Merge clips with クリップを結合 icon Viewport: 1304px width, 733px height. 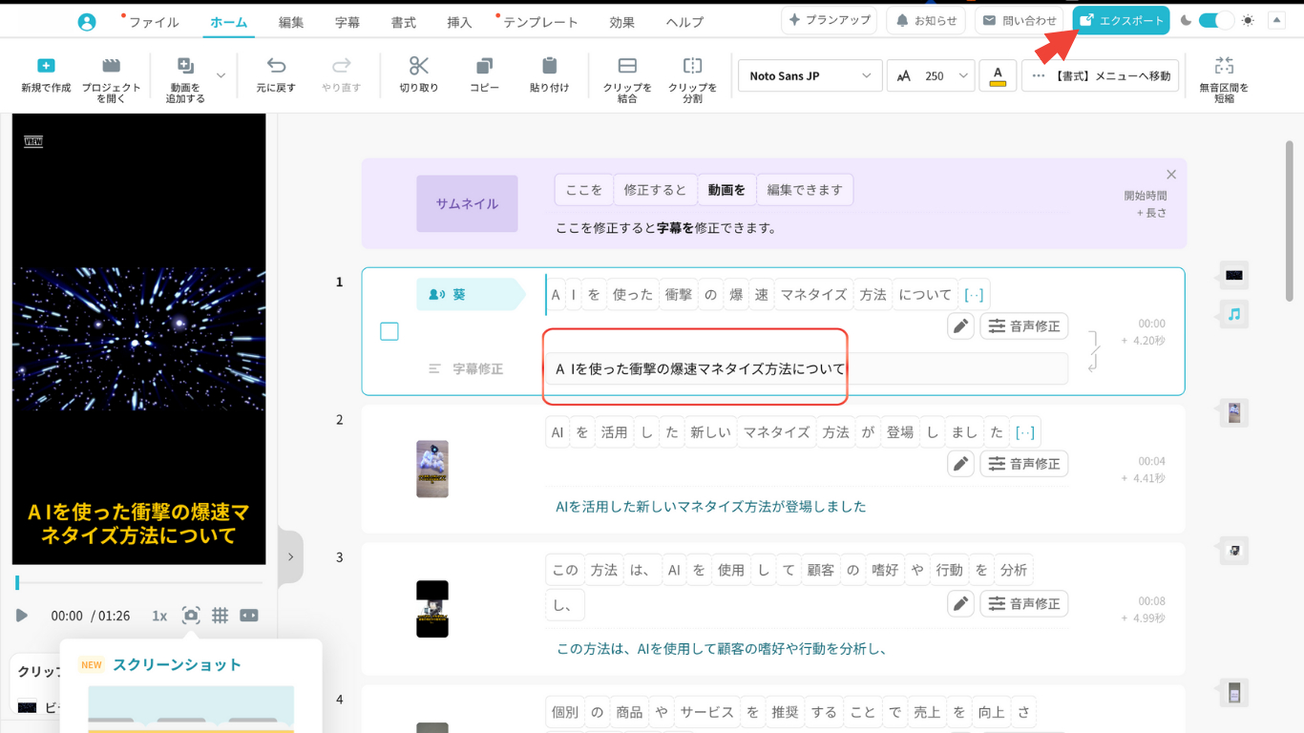coord(627,66)
